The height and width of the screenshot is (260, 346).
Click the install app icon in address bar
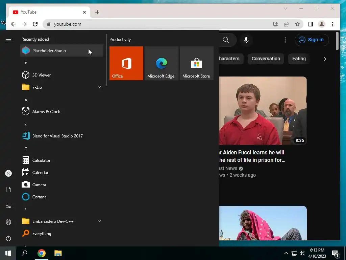pyautogui.click(x=276, y=24)
